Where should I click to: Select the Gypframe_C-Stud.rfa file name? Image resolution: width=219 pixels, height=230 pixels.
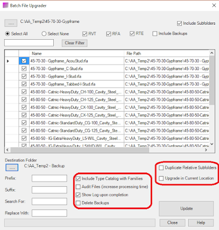pos(57,68)
